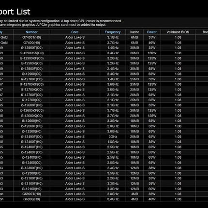Click the Cache column header
The width and height of the screenshot is (208, 208).
(x=134, y=32)
